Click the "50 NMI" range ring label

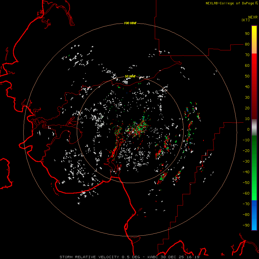130,76
